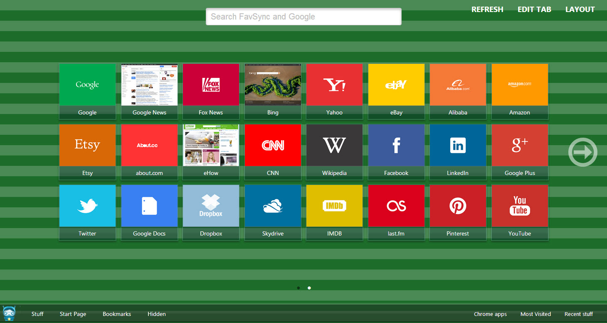Focus the Search FavSync and Google field
This screenshot has height=323, width=607.
tap(303, 17)
